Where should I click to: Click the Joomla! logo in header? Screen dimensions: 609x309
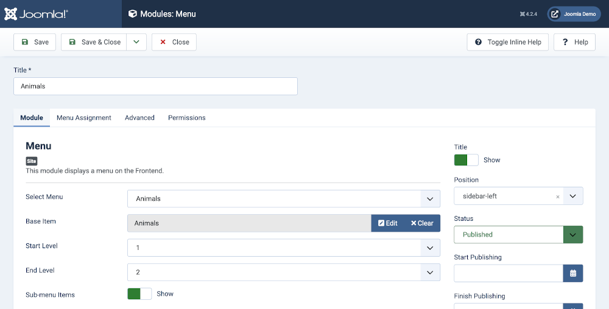(x=37, y=13)
